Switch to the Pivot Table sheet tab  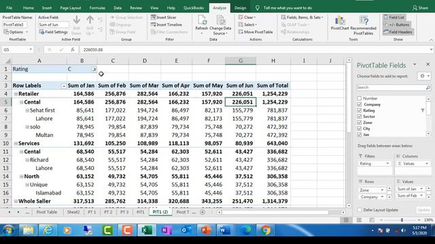pyautogui.click(x=47, y=212)
